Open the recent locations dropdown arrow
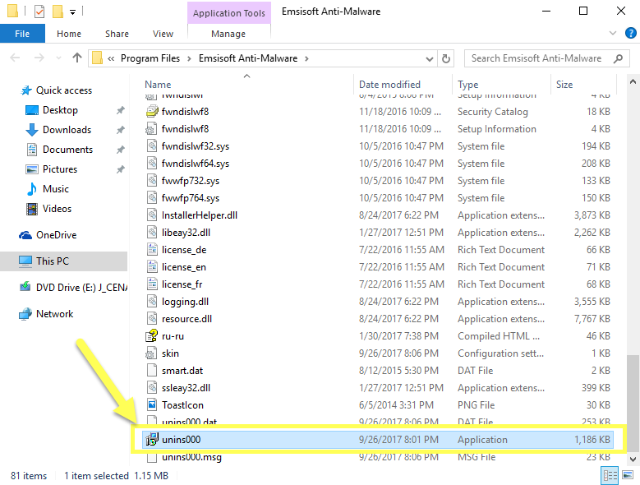640x485 pixels. [58, 58]
